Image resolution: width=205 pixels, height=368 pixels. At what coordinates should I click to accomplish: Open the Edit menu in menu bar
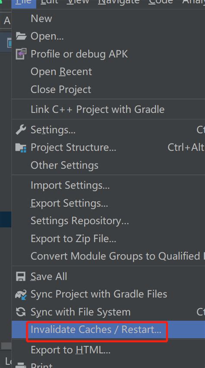click(x=49, y=2)
